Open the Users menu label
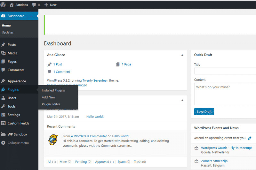Screen dimensions: 256x170 (x=12, y=98)
